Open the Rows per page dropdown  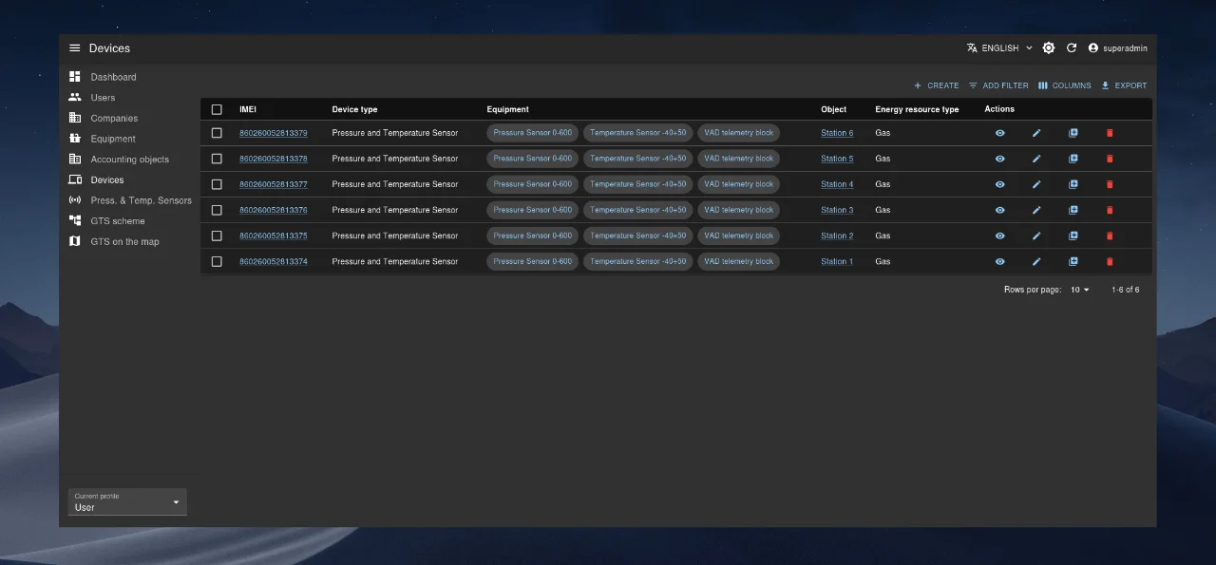pyautogui.click(x=1080, y=290)
